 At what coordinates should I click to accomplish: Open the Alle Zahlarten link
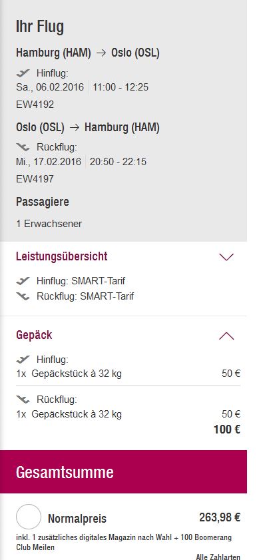(x=218, y=557)
